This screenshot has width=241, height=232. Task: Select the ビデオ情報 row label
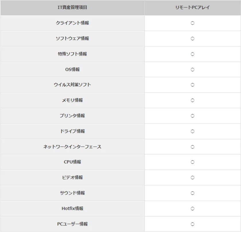[x=72, y=178]
